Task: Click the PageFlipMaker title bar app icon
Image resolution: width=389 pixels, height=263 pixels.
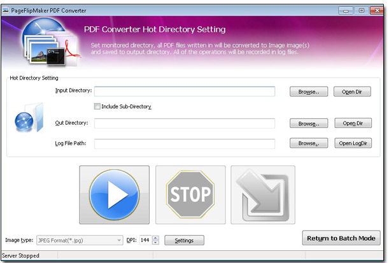Action: (6, 10)
